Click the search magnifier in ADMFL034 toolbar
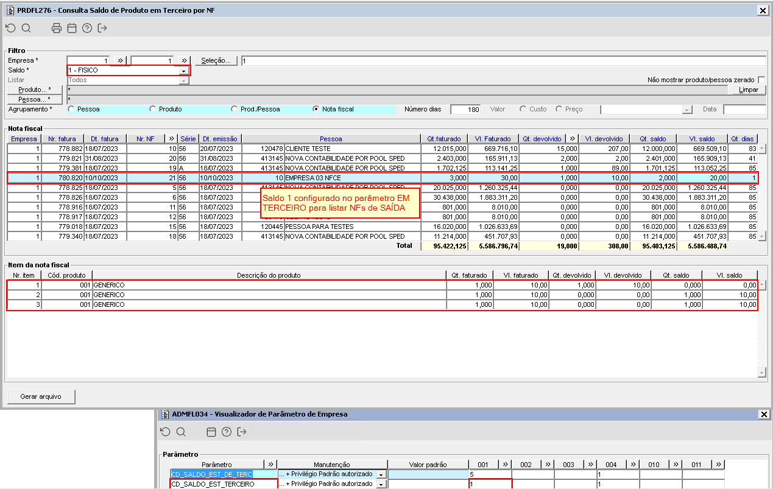The width and height of the screenshot is (773, 489). pos(181,432)
